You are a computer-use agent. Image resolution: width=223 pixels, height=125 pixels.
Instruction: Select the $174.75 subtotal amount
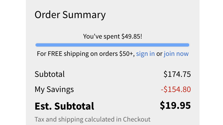(x=177, y=74)
